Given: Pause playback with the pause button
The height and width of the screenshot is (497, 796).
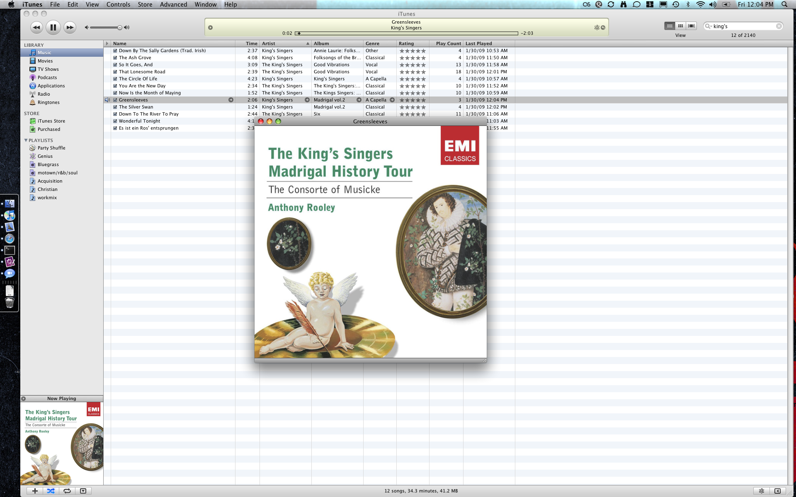Looking at the screenshot, I should coord(53,27).
